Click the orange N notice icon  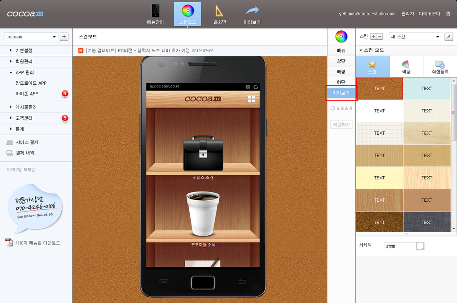(81, 51)
